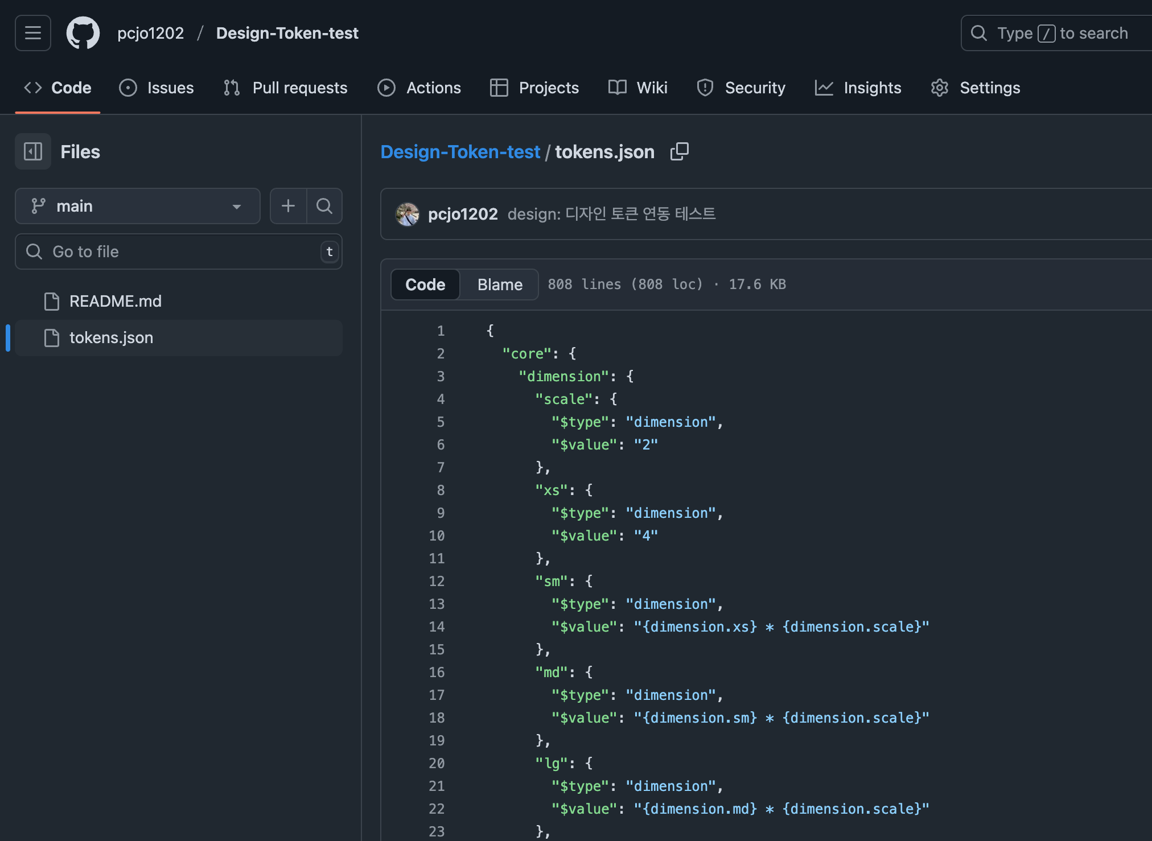
Task: Switch to Blame view
Action: point(499,285)
